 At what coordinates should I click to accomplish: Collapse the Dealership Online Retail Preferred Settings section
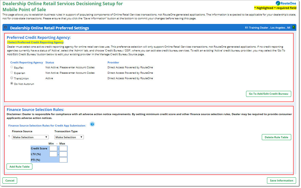tap(5, 27)
